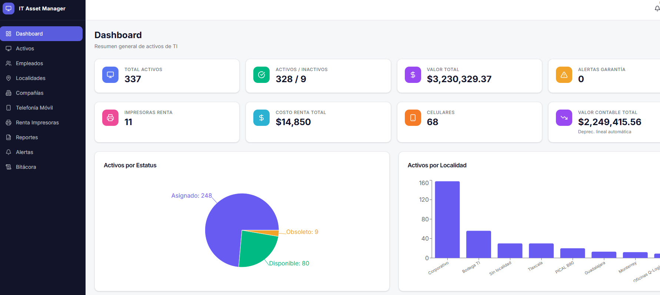Click the Bitácora log icon
Viewport: 660px width, 295px height.
pyautogui.click(x=9, y=167)
